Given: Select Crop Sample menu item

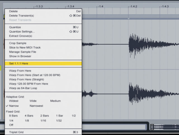Looking at the screenshot, I should (43, 43).
